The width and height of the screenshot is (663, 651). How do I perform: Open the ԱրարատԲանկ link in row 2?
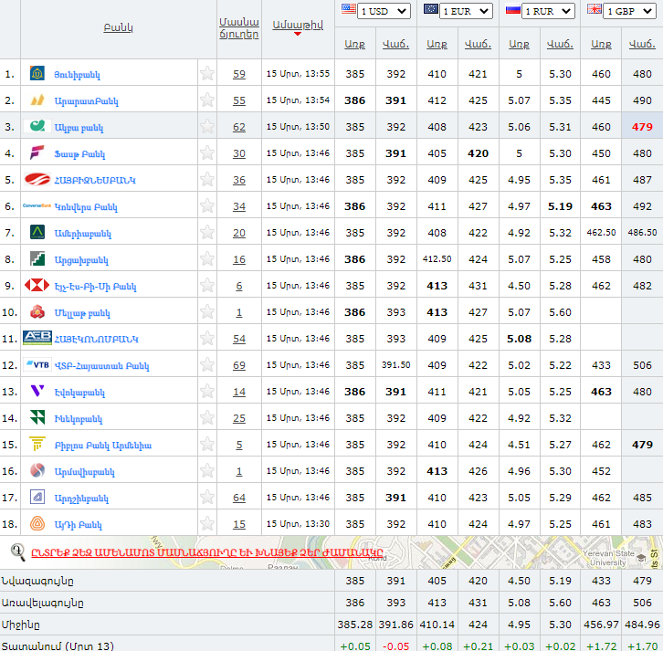click(x=86, y=101)
